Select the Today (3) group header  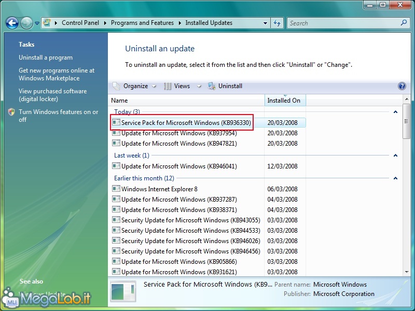(x=127, y=111)
